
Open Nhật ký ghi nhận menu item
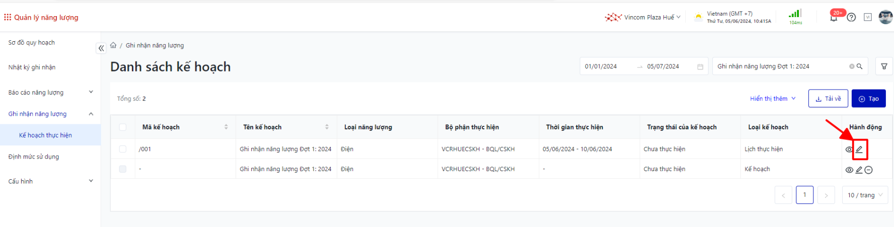coord(32,67)
